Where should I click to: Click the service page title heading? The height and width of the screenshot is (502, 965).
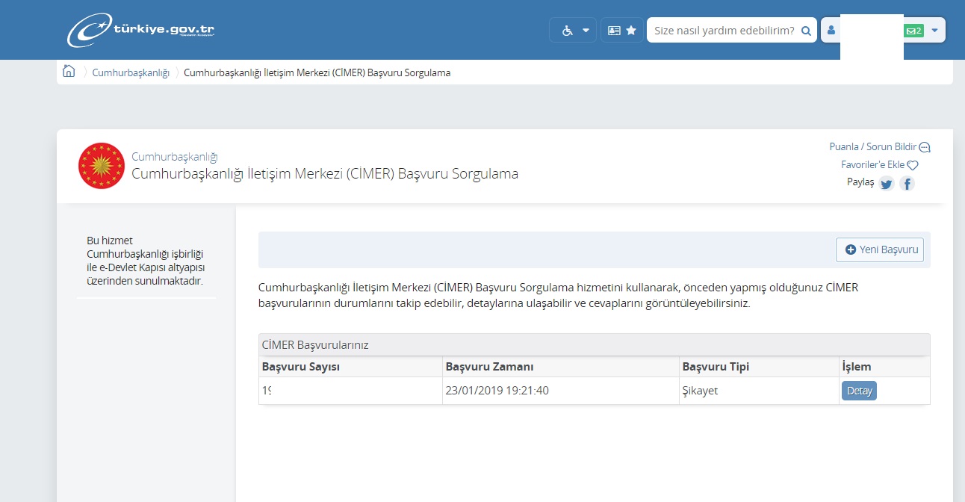coord(325,174)
